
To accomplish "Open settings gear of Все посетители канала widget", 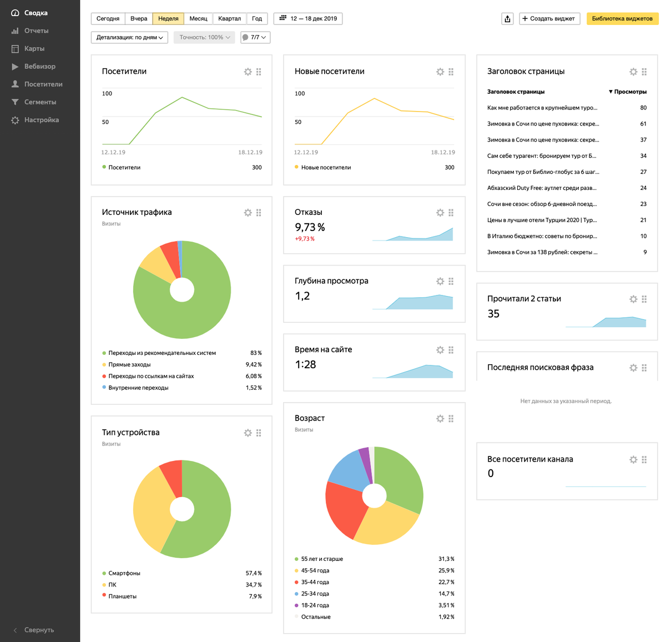I will tap(633, 460).
